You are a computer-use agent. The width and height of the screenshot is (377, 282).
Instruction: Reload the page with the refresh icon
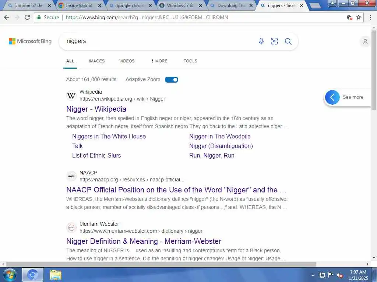coord(27,17)
